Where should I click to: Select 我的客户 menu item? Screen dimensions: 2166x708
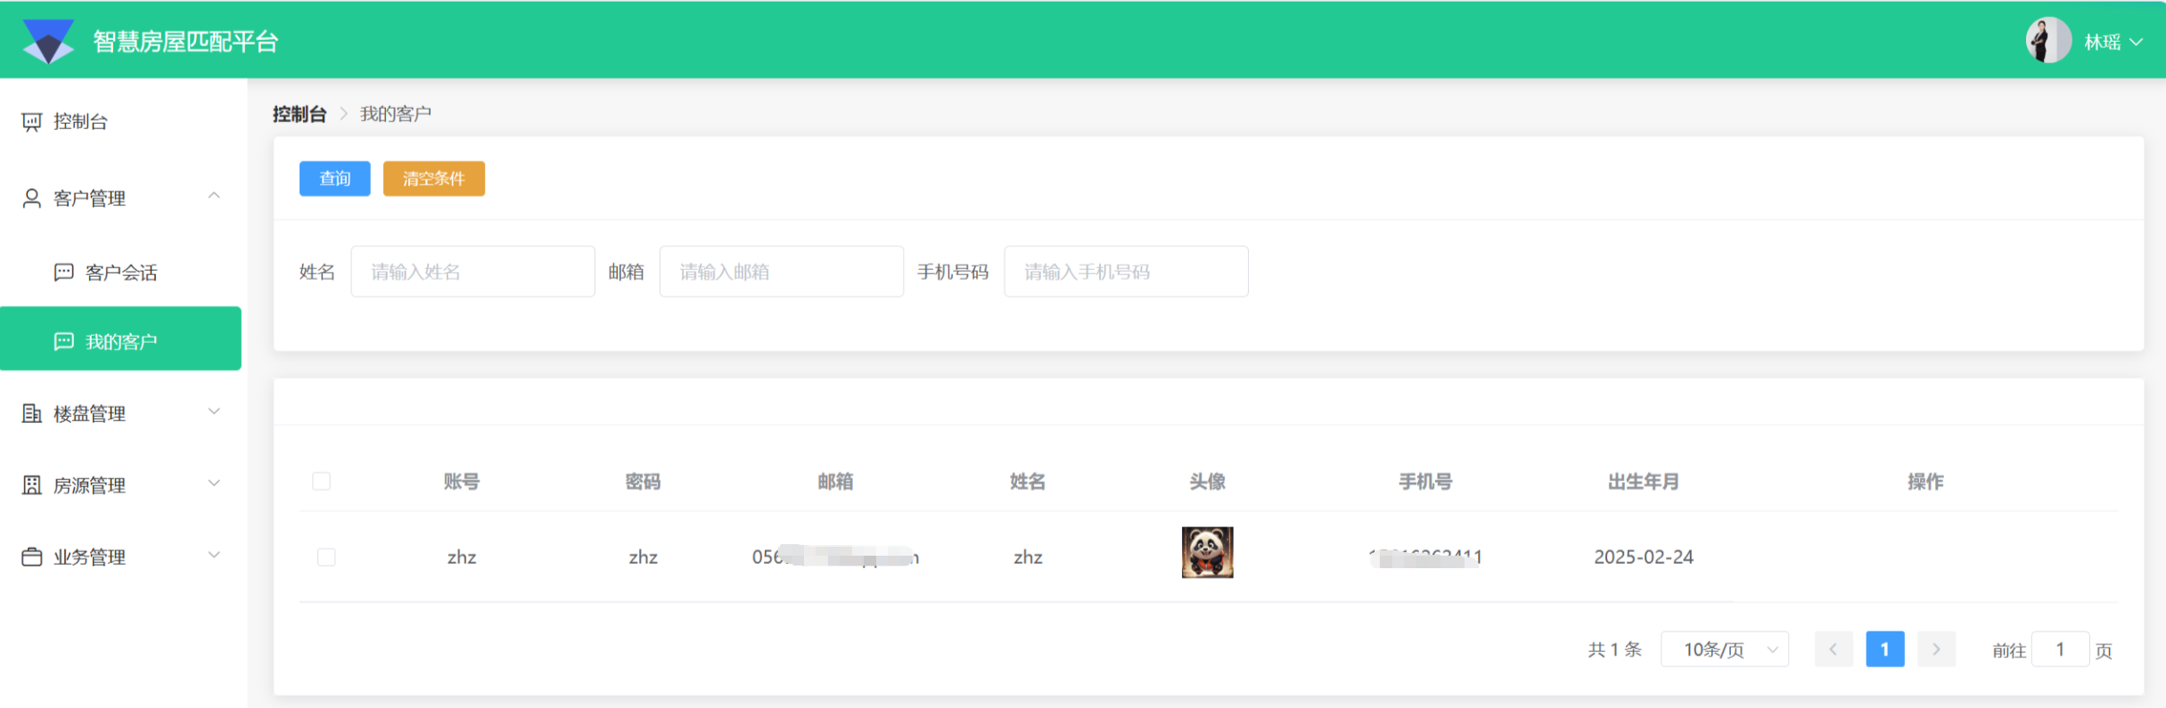click(121, 338)
